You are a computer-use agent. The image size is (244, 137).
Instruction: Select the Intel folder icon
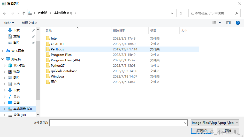[x=48, y=39]
